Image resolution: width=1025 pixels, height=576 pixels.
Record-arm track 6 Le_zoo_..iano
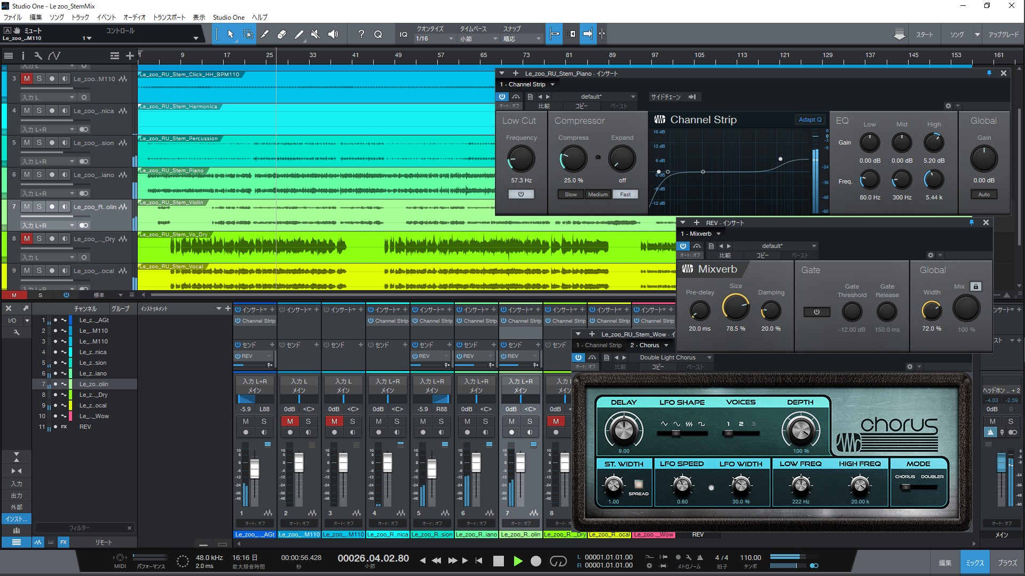52,174
